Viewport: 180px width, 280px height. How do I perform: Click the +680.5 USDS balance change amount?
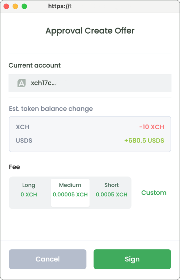pyautogui.click(x=144, y=141)
